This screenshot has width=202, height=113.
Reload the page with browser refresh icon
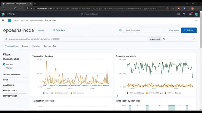coord(15,8)
